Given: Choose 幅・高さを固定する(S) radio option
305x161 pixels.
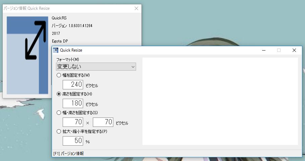Looking at the screenshot, I should pyautogui.click(x=59, y=112).
